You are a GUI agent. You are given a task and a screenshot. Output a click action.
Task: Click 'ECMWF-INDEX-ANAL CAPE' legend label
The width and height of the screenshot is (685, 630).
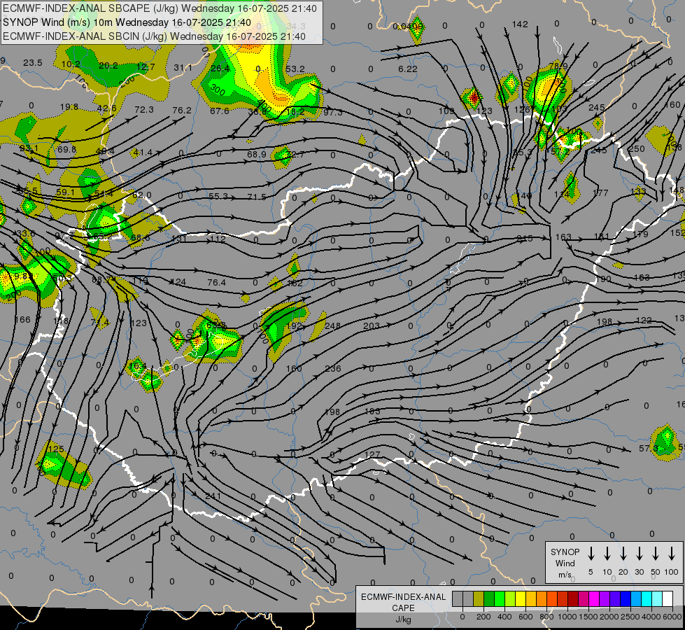pos(403,602)
